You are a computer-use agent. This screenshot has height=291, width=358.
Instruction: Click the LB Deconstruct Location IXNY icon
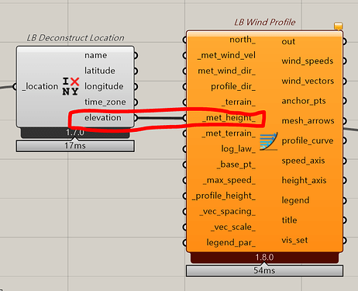click(71, 86)
